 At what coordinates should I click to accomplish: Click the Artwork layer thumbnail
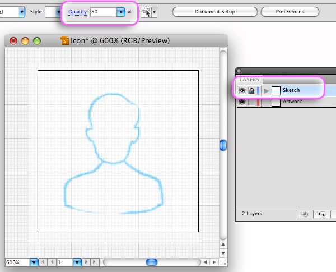(x=276, y=102)
